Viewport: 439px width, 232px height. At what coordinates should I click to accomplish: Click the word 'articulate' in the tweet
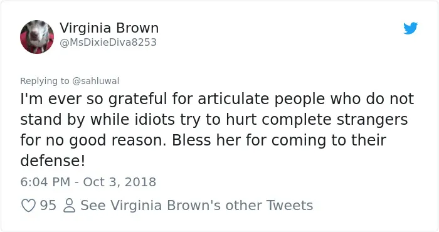coord(233,99)
